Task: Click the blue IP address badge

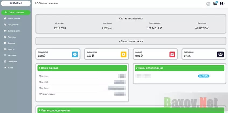Action: pyautogui.click(x=204, y=76)
